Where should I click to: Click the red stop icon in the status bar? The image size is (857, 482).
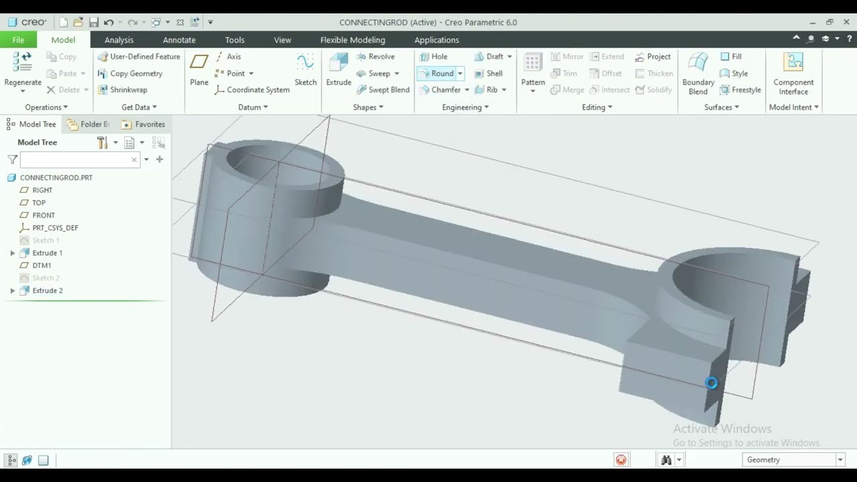pyautogui.click(x=621, y=460)
